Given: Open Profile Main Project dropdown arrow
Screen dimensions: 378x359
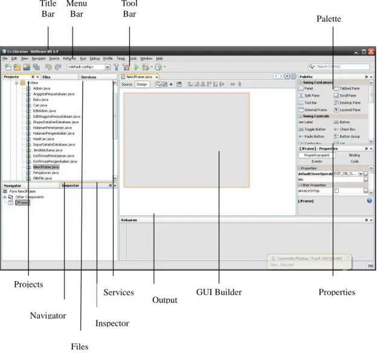Looking at the screenshot, I should [x=165, y=67].
